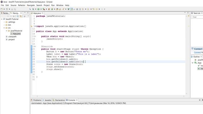203x114 pixels.
Task: Open the New Java Class dropdown arrow
Action: click(x=55, y=9)
